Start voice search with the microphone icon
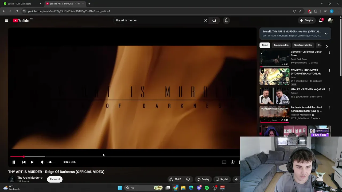 point(226,21)
